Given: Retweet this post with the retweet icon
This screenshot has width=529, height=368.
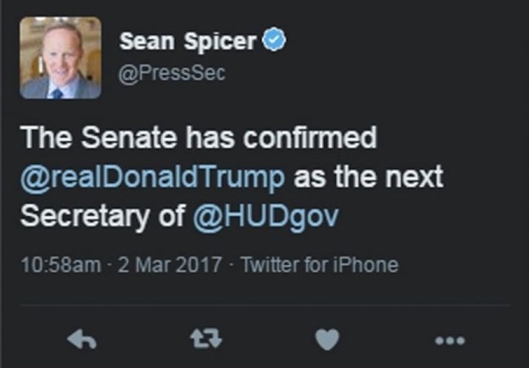Looking at the screenshot, I should coord(206,338).
